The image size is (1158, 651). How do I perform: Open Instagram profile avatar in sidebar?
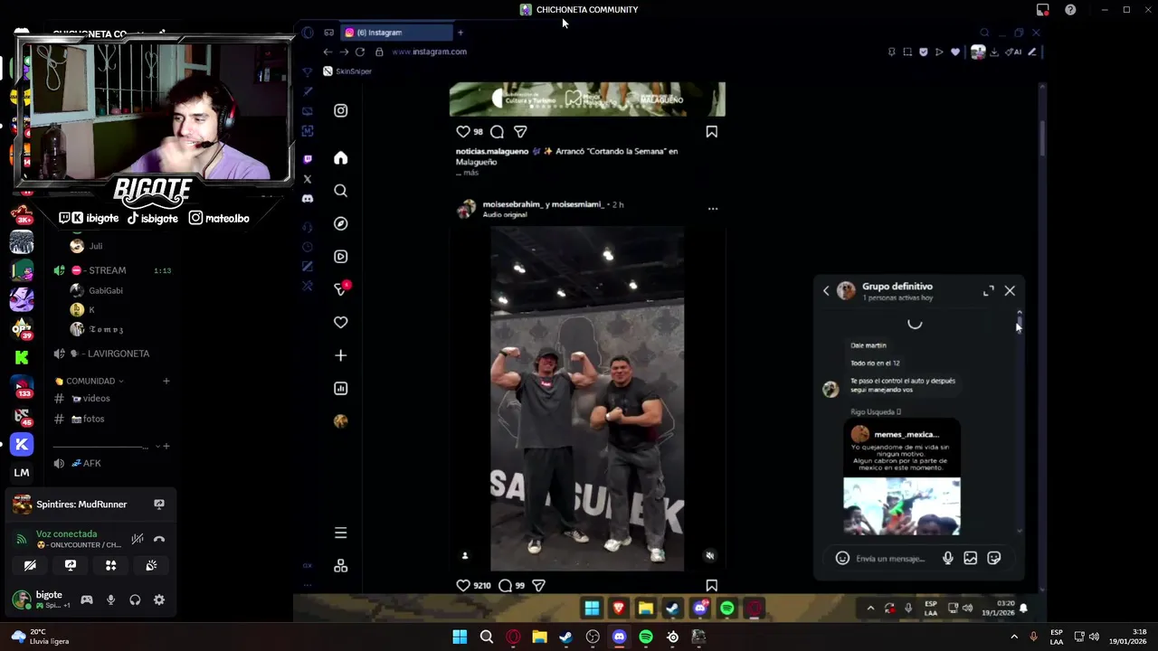340,421
